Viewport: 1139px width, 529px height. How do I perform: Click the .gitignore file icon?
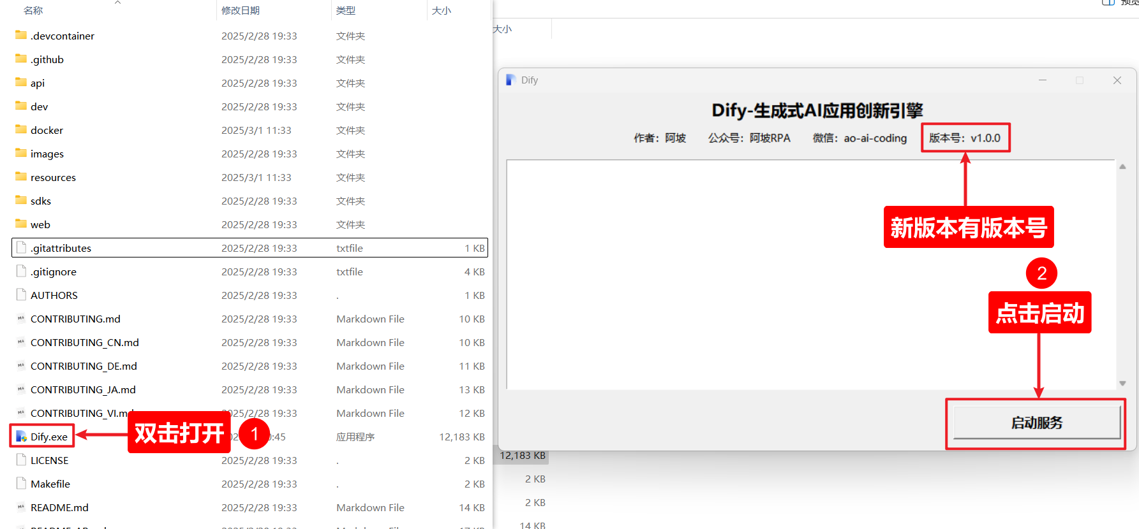click(x=21, y=271)
